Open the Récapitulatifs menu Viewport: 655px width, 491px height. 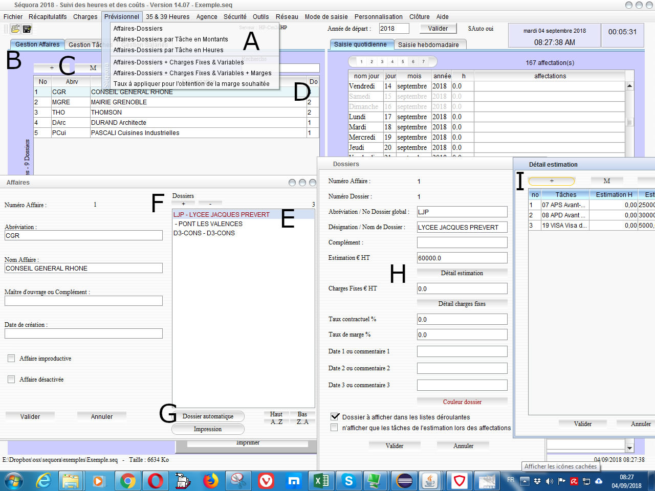pos(48,17)
